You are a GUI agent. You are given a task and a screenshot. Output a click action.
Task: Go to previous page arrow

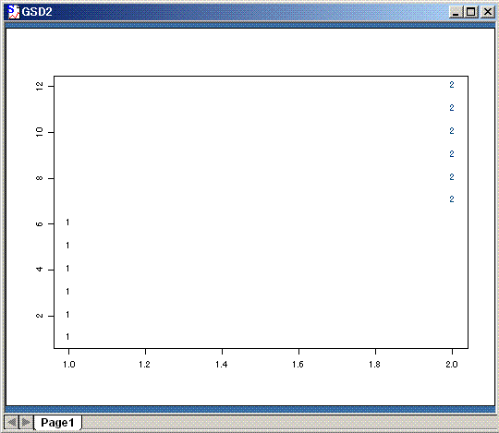pos(11,422)
